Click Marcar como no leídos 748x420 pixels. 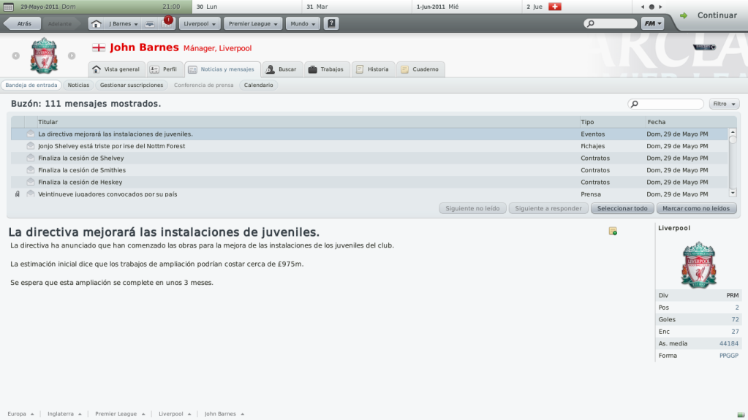[696, 208]
